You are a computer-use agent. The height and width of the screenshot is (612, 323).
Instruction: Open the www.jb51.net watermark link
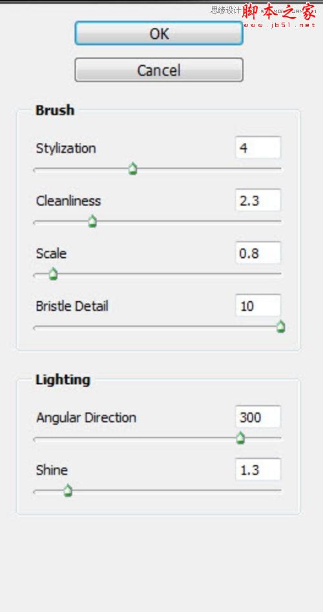(x=279, y=25)
